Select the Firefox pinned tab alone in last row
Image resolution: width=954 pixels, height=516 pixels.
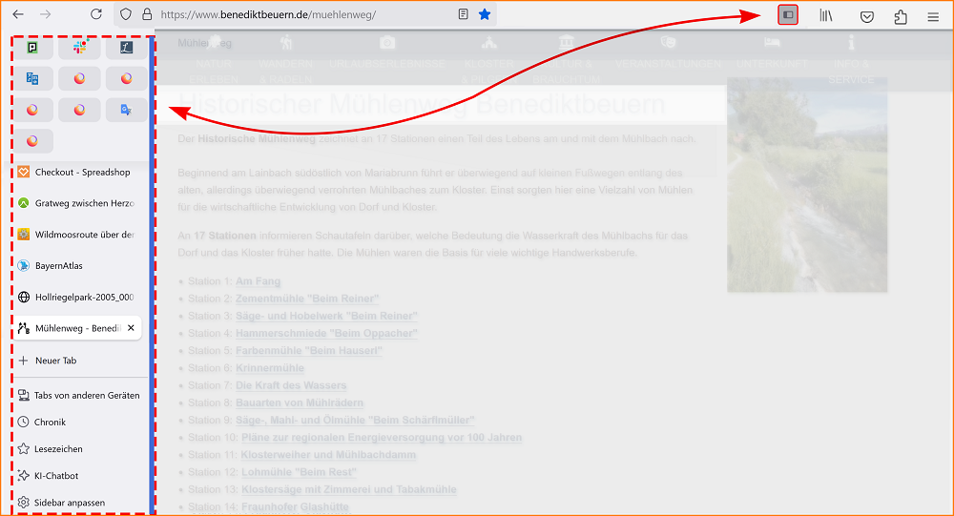32,141
